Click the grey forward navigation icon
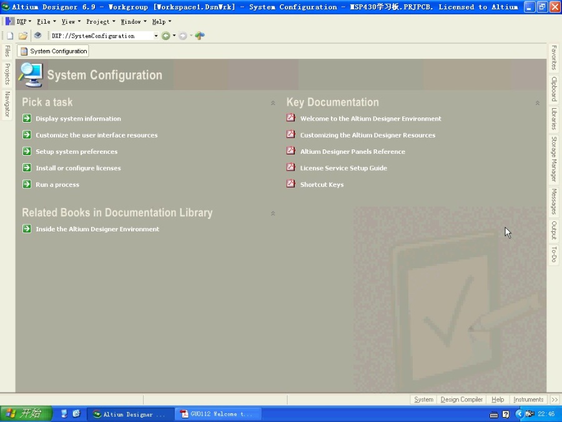The height and width of the screenshot is (422, 562). 183,36
